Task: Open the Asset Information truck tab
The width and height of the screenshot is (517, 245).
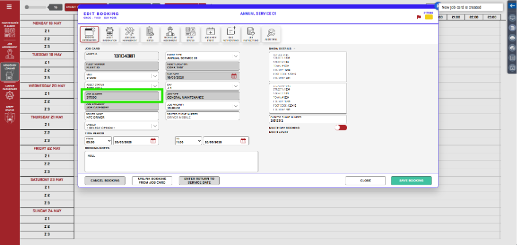Action: pos(110,34)
